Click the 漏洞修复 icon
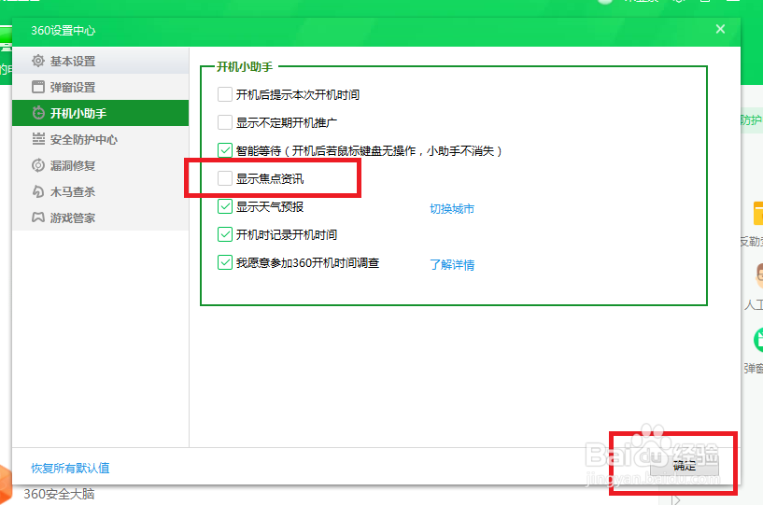The width and height of the screenshot is (763, 505). (x=38, y=165)
